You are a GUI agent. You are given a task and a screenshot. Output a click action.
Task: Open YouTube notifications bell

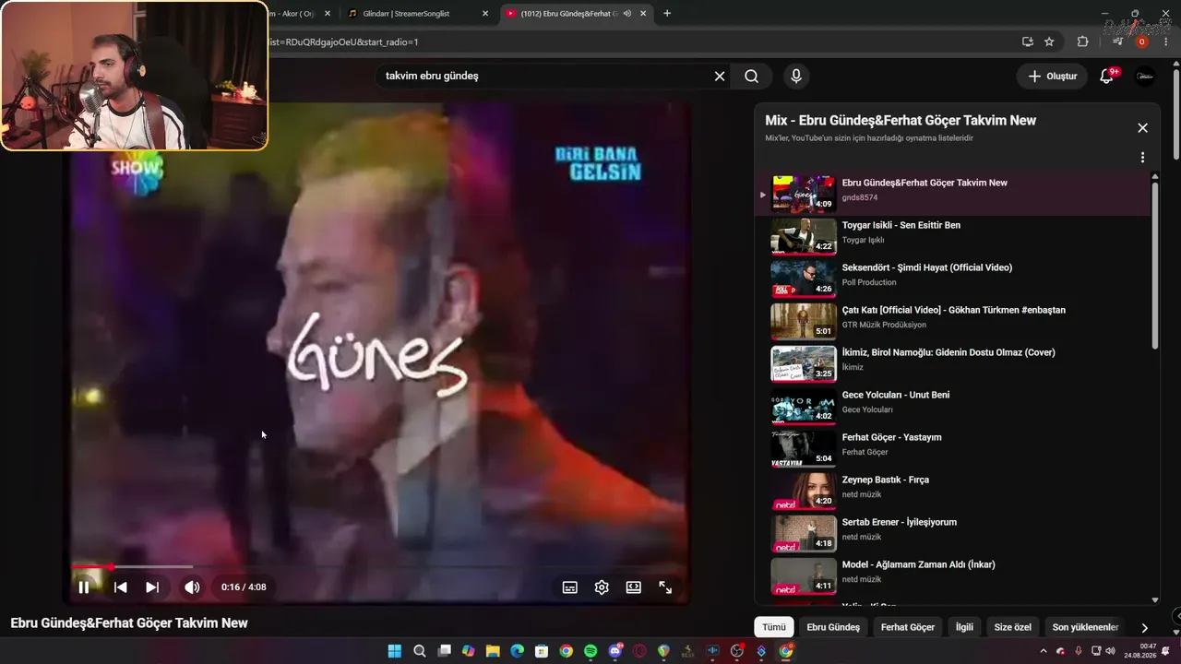tap(1106, 77)
